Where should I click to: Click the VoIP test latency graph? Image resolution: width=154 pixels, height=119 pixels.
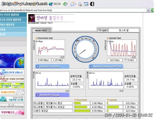coord(106,80)
